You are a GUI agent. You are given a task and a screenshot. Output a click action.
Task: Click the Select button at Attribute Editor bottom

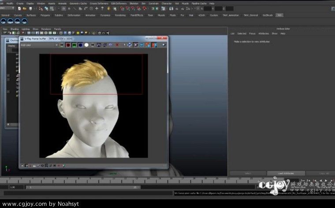coord(248,173)
